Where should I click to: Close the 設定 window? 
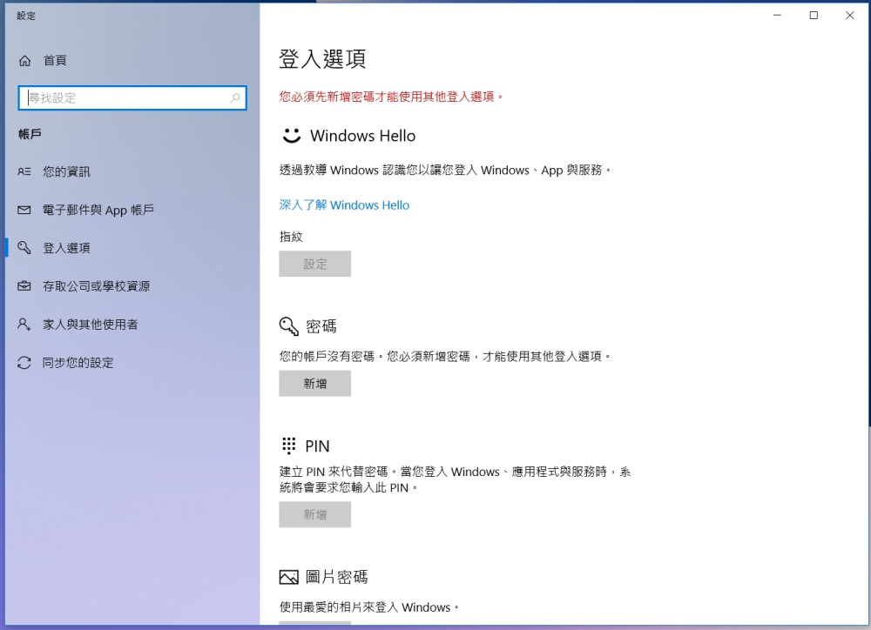point(850,16)
